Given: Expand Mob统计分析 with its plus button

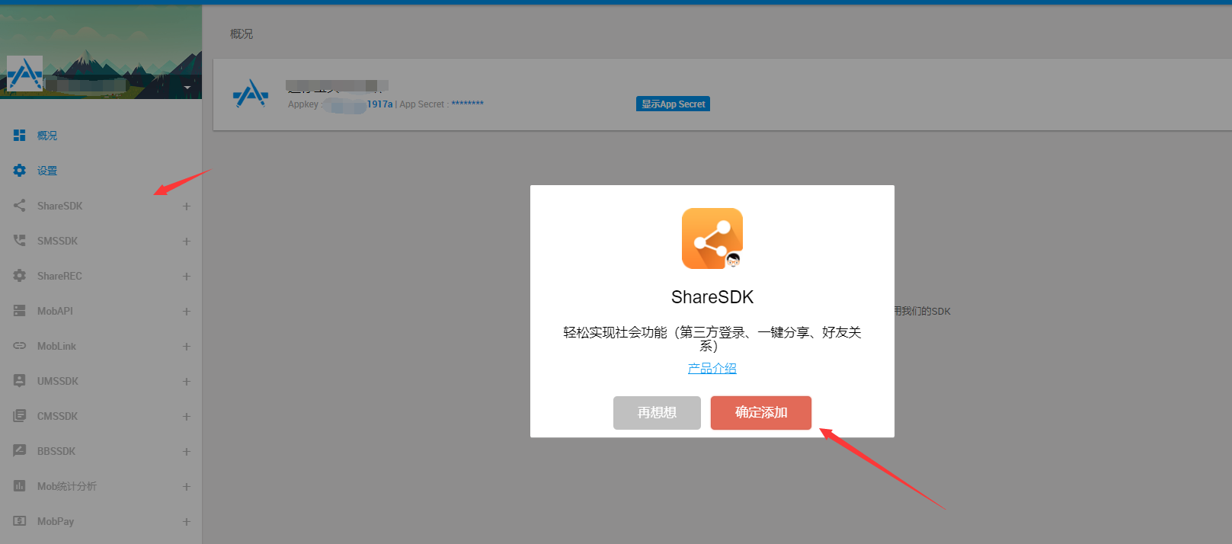Looking at the screenshot, I should [186, 487].
